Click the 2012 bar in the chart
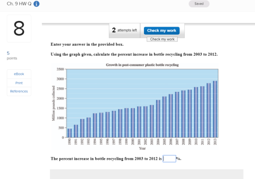255x179 pixels. pyautogui.click(x=209, y=111)
